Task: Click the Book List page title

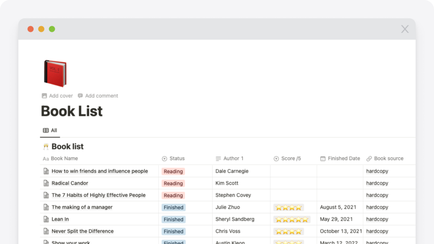Action: (x=72, y=111)
